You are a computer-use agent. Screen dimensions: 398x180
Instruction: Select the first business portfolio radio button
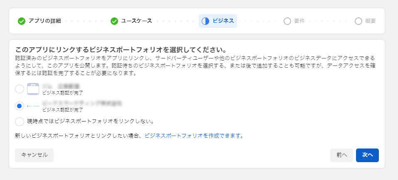point(20,89)
